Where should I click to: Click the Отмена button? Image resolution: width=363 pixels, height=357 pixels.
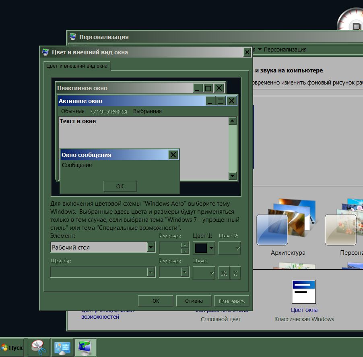tap(194, 301)
